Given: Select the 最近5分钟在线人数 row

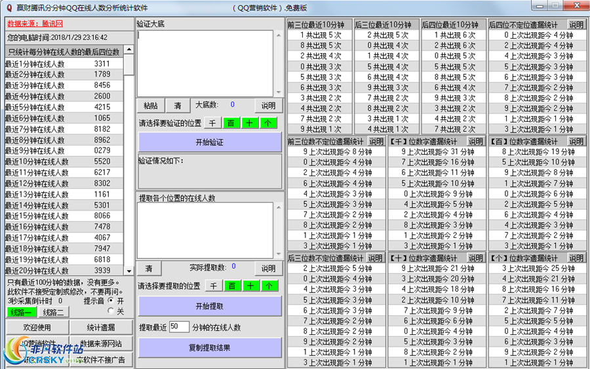Looking at the screenshot, I should pyautogui.click(x=64, y=107).
